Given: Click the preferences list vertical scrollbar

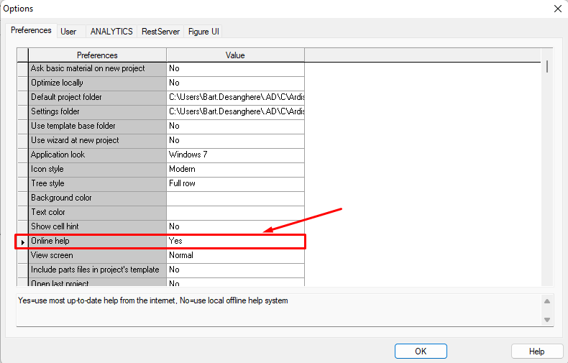Looking at the screenshot, I should (547, 173).
